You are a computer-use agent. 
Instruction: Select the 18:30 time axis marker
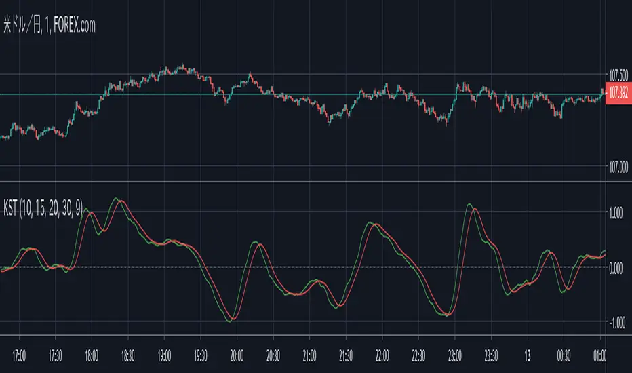coord(127,355)
